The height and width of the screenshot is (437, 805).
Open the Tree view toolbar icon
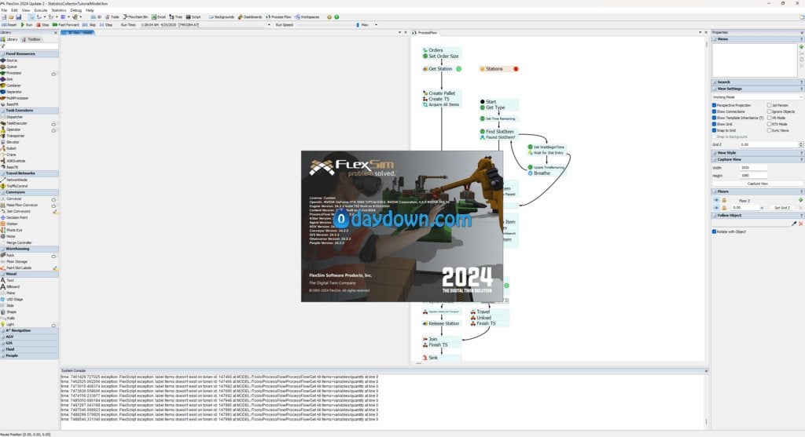tap(175, 17)
